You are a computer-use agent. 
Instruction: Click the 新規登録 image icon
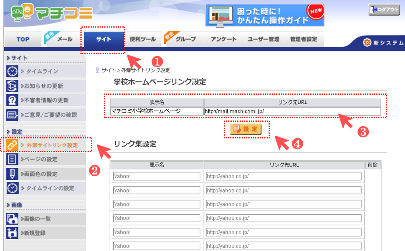[x=12, y=233]
